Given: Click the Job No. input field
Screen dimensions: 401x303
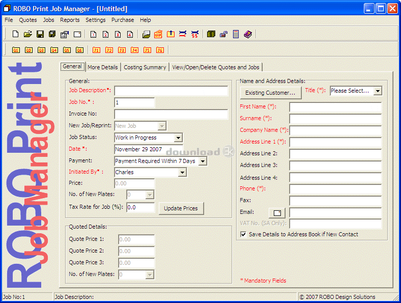Looking at the screenshot, I should 134,103.
